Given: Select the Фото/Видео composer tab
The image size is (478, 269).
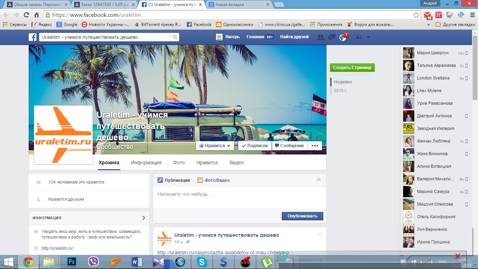Looking at the screenshot, I should point(213,180).
